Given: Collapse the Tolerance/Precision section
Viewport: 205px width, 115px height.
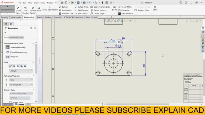Looking at the screenshot, I should click(33, 76).
